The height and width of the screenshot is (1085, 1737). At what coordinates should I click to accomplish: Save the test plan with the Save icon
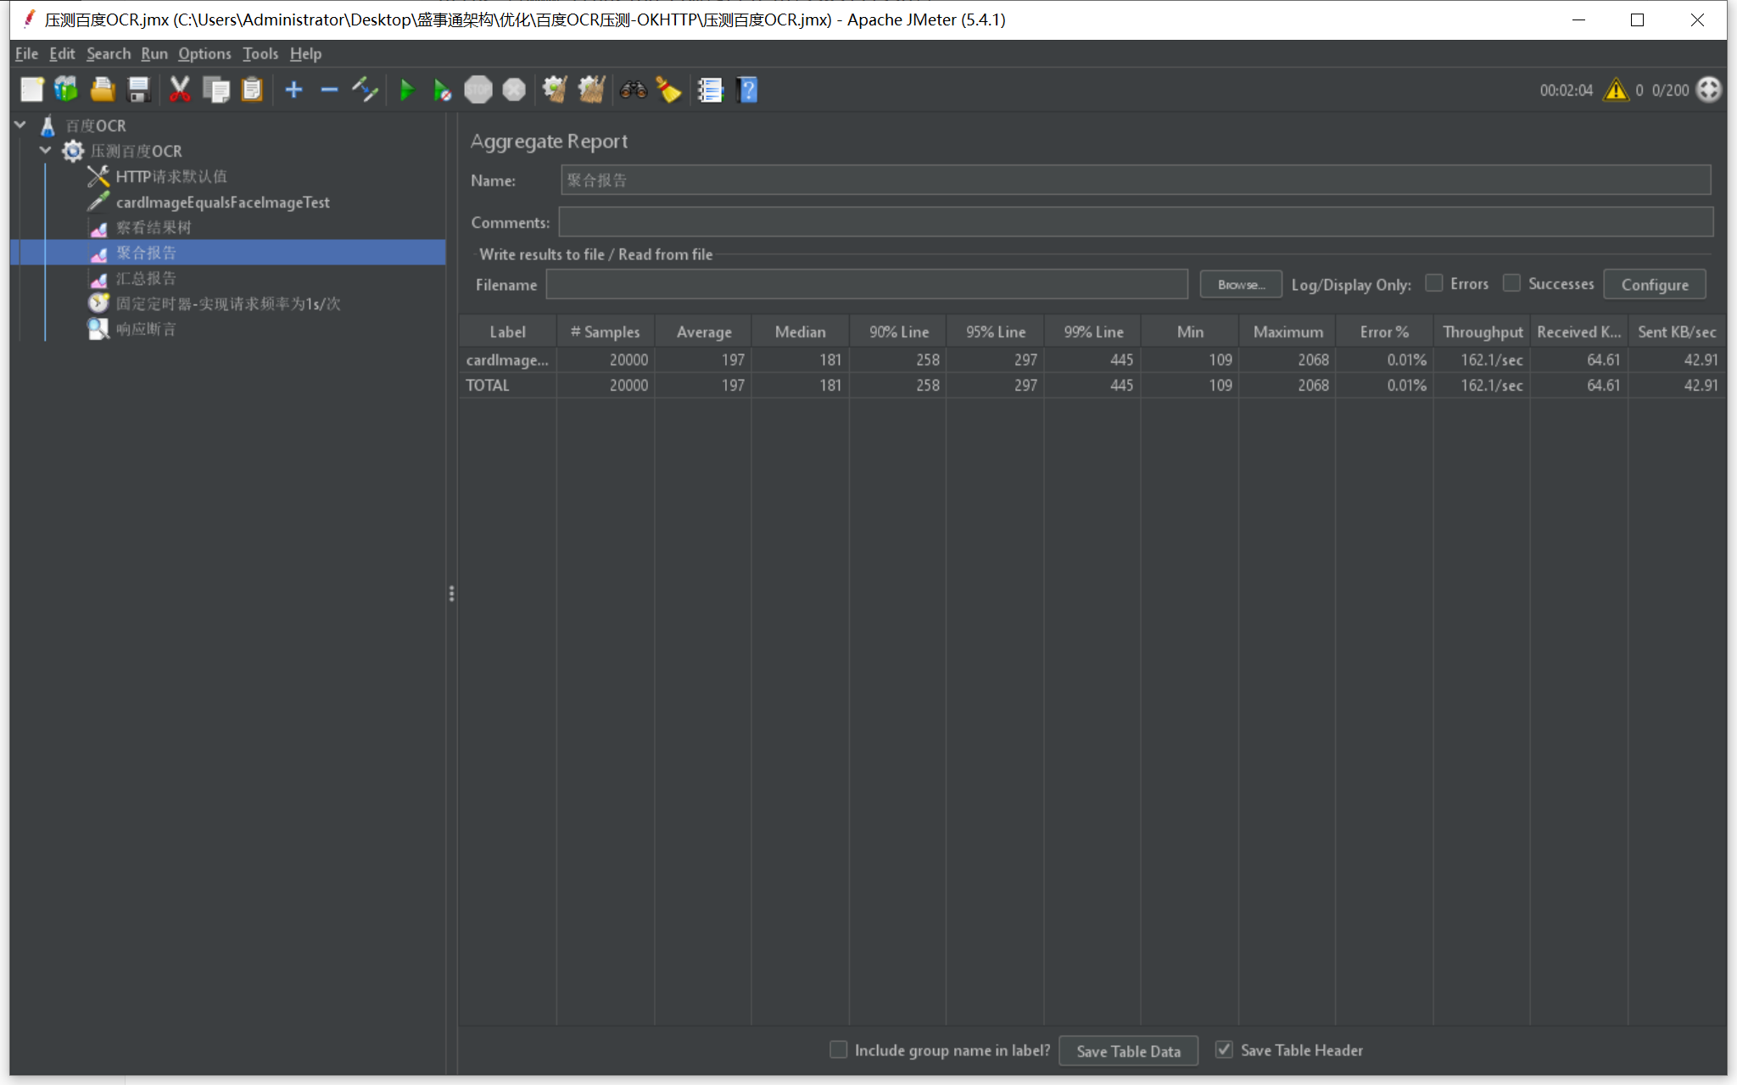(x=138, y=89)
